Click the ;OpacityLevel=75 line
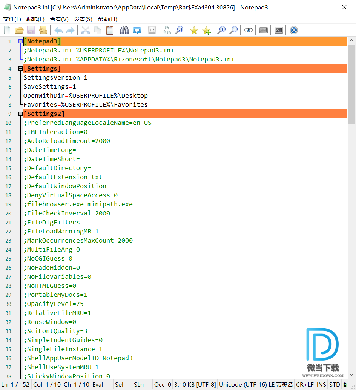The width and height of the screenshot is (356, 390). pos(54,304)
